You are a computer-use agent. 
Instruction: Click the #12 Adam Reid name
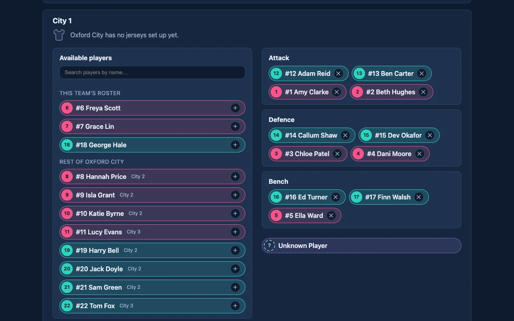[308, 73]
